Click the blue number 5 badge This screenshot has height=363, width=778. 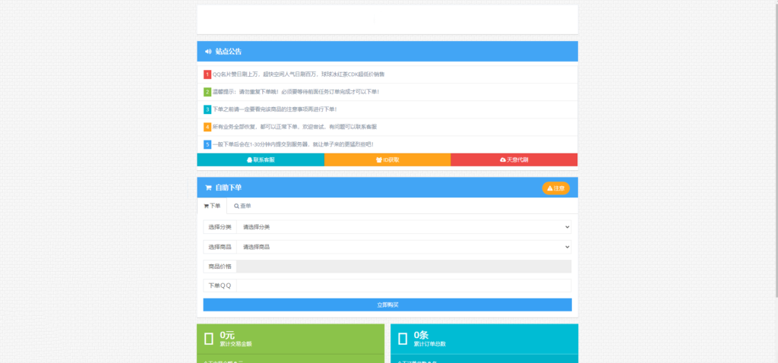(207, 144)
